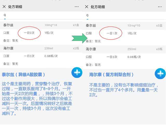Click the right 处方明细 title
This screenshot has width=166, height=127.
(x=98, y=7)
